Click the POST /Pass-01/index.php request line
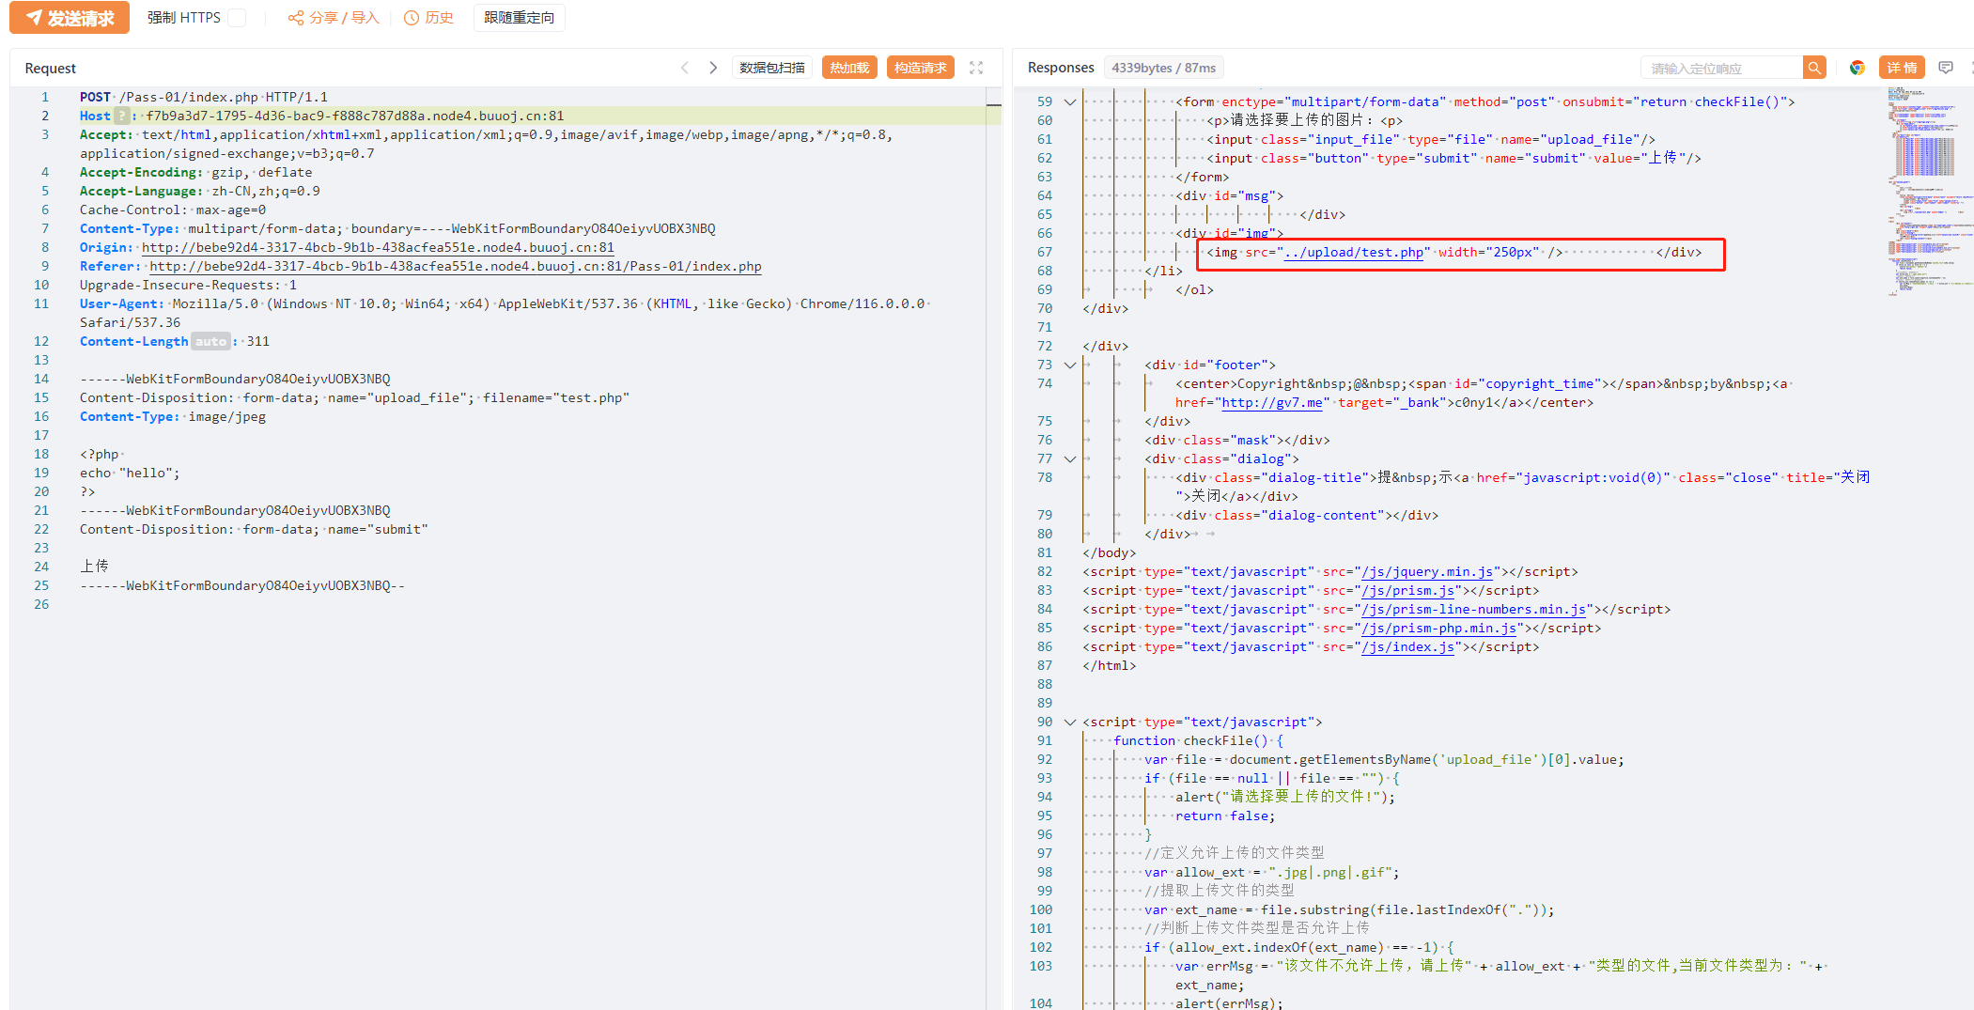Screen dimensions: 1974x1010 (204, 97)
